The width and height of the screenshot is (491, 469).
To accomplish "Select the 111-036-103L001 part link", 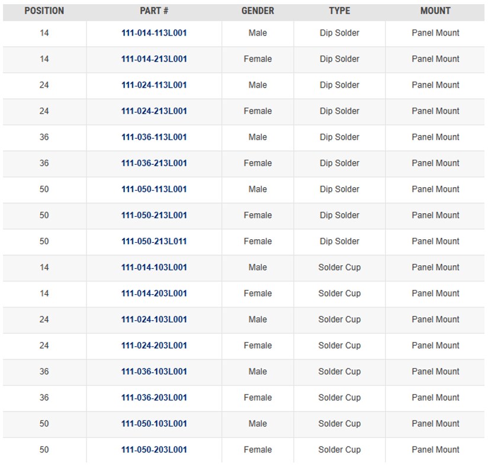I will (154, 372).
